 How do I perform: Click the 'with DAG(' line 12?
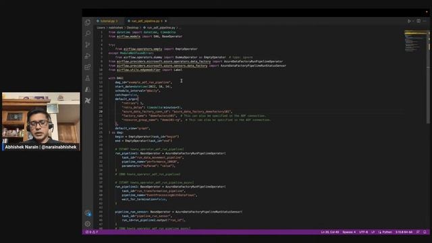pos(116,78)
